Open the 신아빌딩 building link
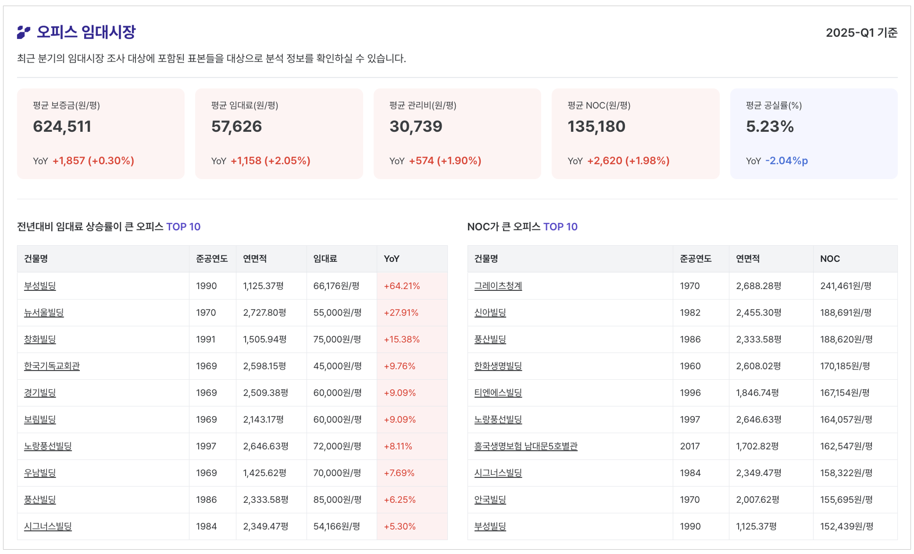This screenshot has height=554, width=914. coord(490,313)
